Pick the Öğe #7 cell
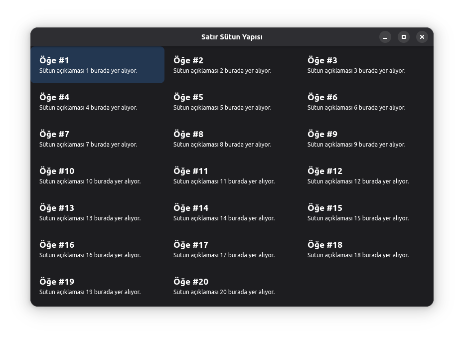Screen dimensions: 464x340 tap(97, 139)
